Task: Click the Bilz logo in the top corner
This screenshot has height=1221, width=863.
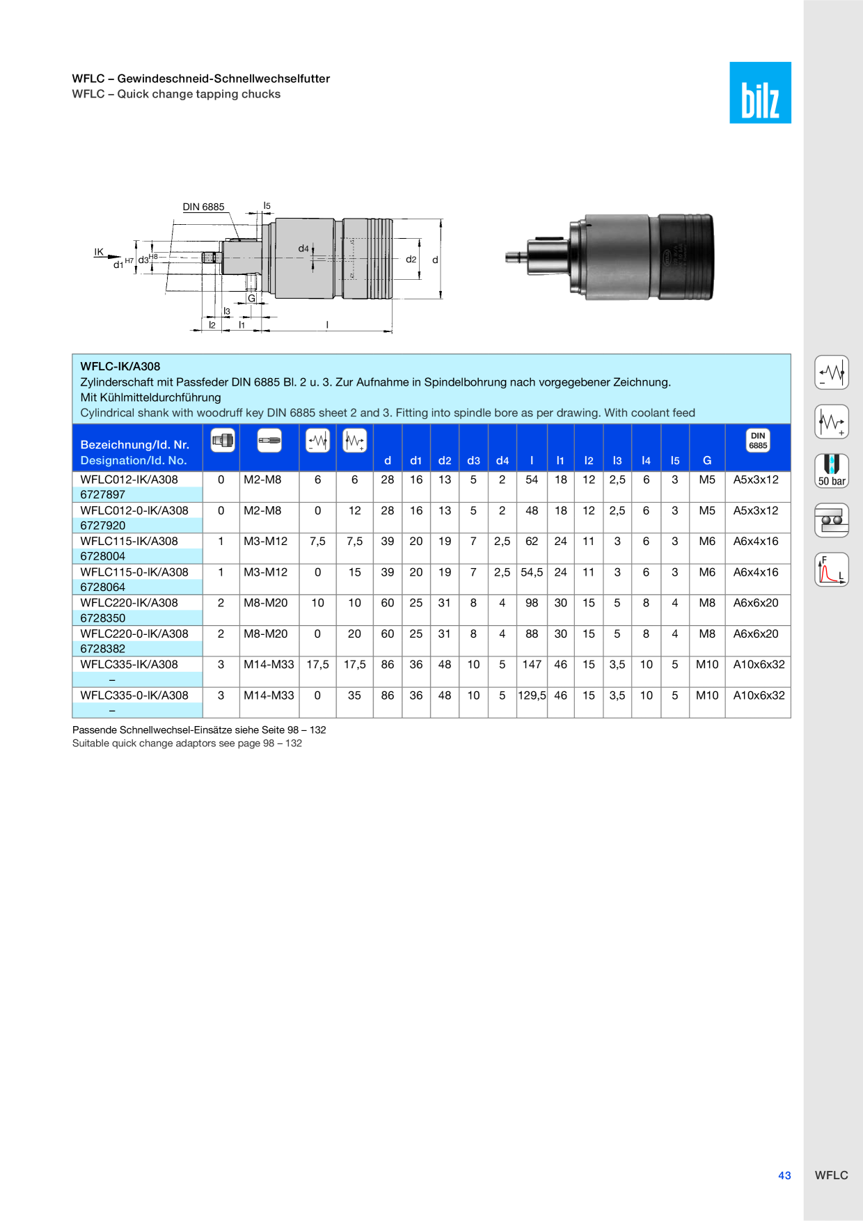Action: tap(760, 93)
